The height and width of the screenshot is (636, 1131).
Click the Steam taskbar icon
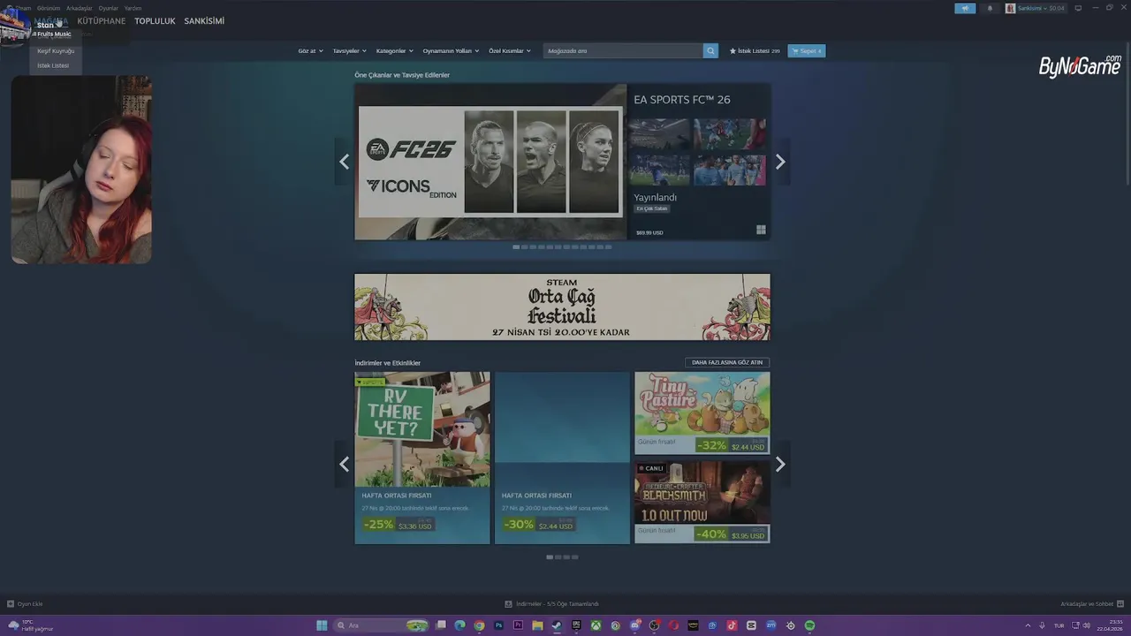tap(557, 625)
